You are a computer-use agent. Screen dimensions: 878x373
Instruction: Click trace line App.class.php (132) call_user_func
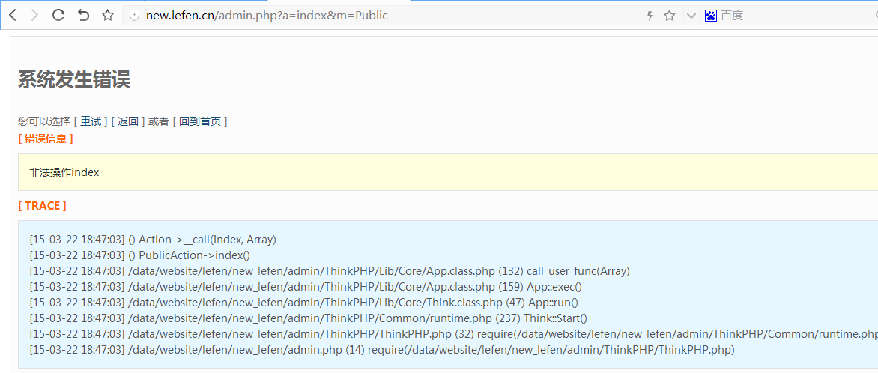[x=330, y=271]
